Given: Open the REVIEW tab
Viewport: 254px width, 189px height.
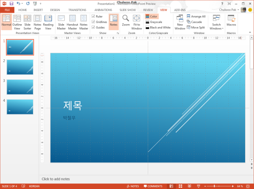Looking at the screenshot, I should tap(148, 10).
